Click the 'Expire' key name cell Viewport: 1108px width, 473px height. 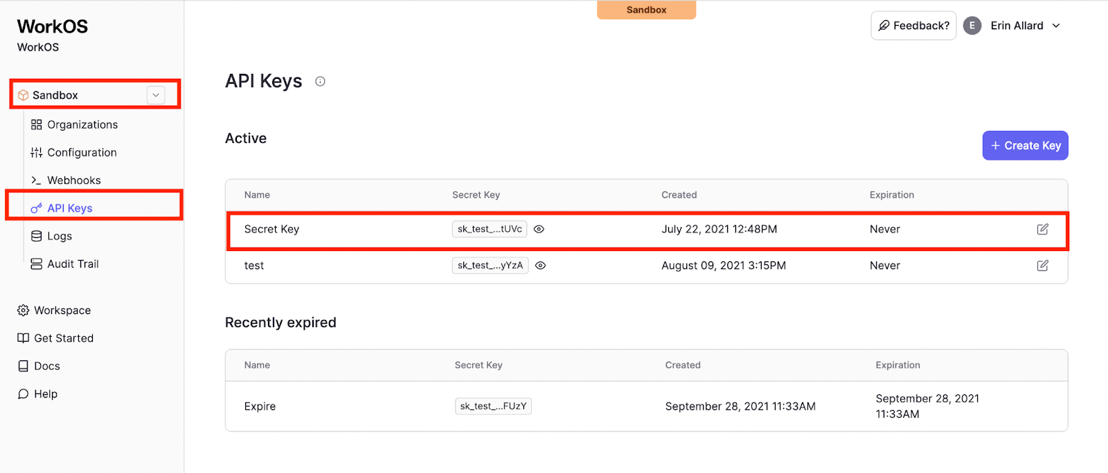pyautogui.click(x=260, y=407)
